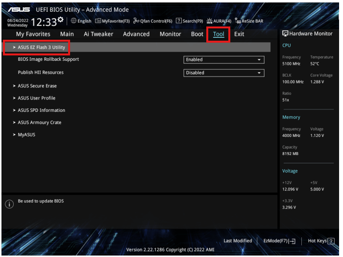
Task: Click 'Be used to update BIOS' help text
Action: (x=41, y=201)
